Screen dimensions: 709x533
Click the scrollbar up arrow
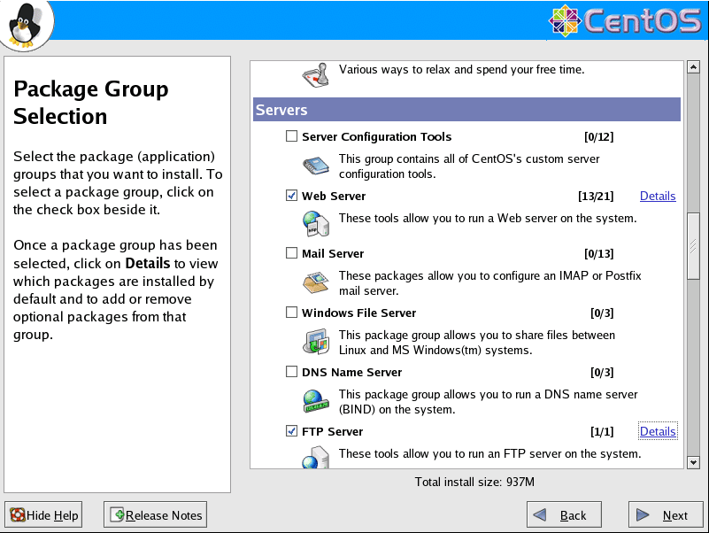point(693,67)
